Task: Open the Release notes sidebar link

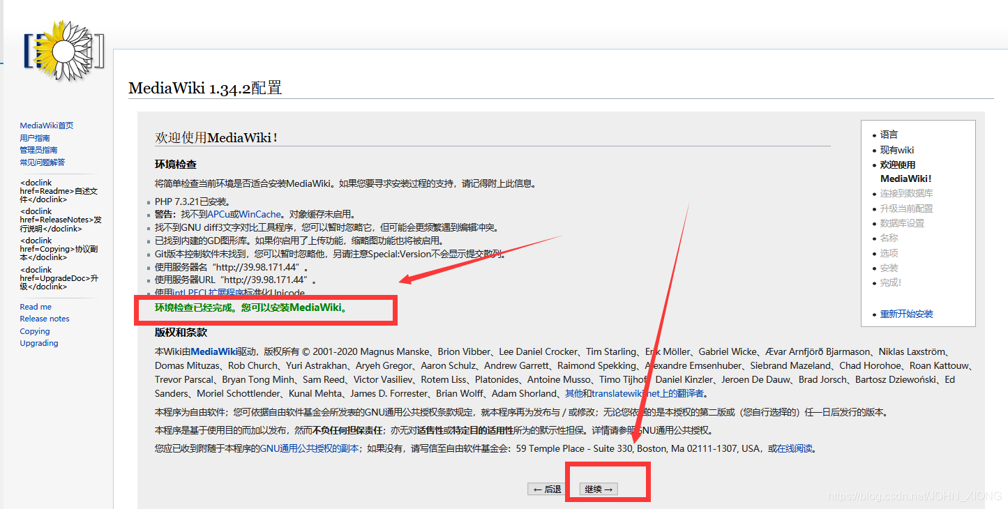Action: point(45,319)
